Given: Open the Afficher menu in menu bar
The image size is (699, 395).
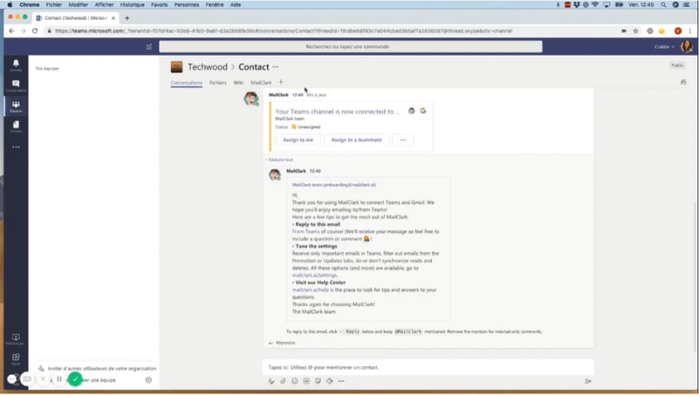Looking at the screenshot, I should point(104,5).
